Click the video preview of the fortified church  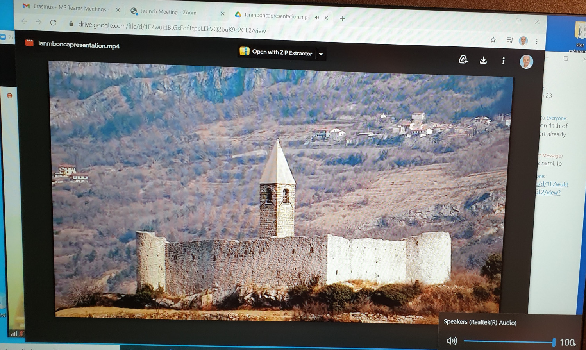click(x=280, y=191)
